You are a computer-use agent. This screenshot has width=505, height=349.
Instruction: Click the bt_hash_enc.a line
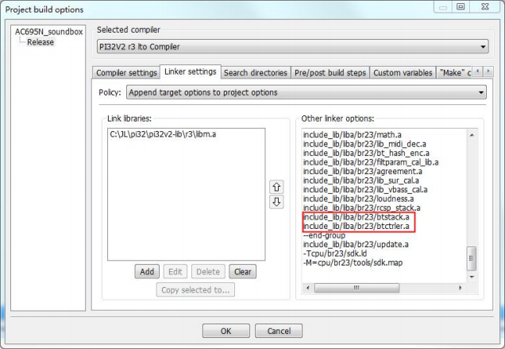tap(366, 153)
